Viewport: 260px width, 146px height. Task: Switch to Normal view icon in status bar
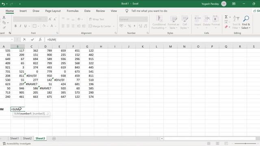click(209, 143)
